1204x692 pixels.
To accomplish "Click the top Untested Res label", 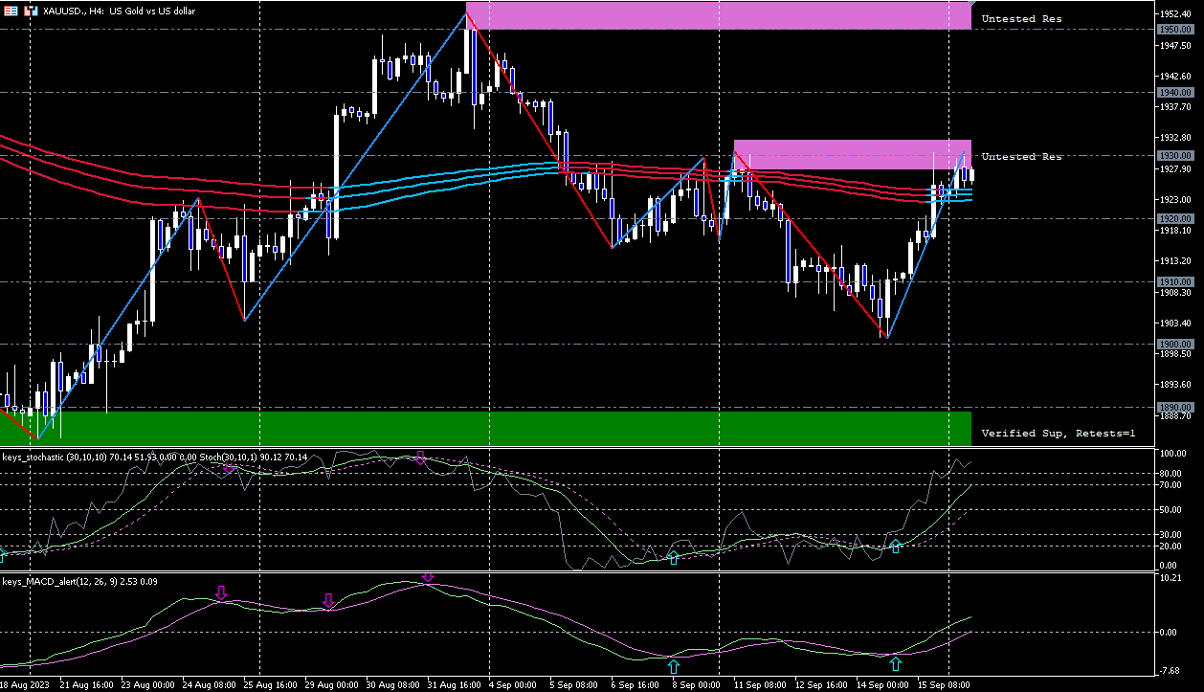I will (1021, 18).
